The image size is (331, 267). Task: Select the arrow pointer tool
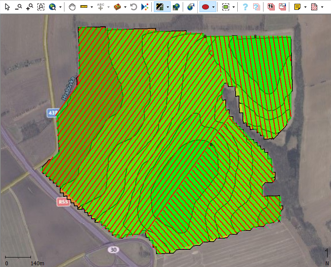click(7, 7)
